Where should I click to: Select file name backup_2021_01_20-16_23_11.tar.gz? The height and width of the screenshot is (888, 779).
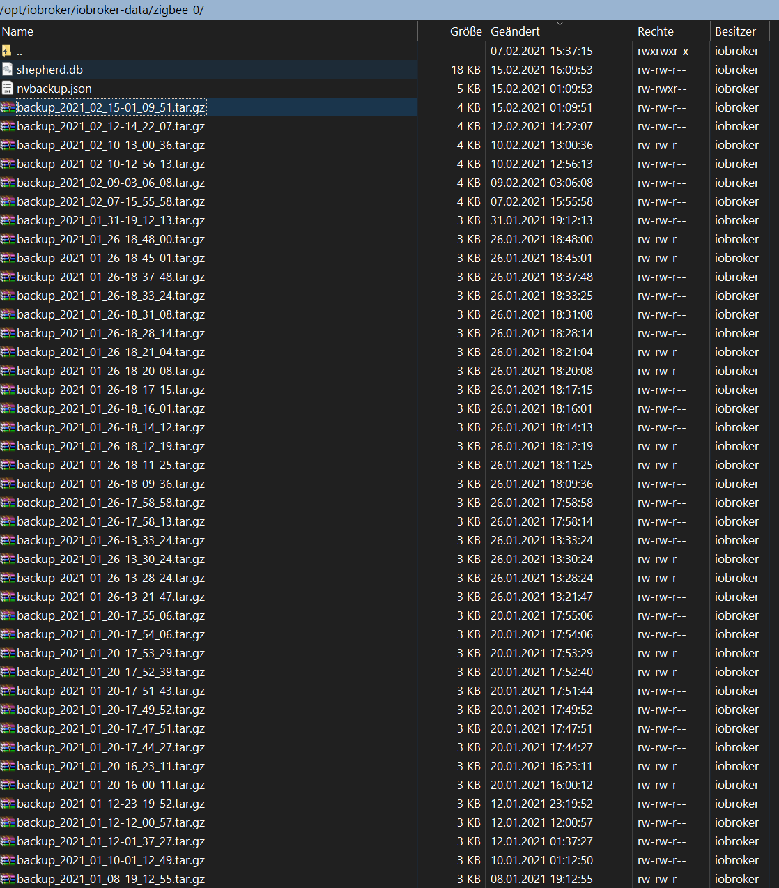pyautogui.click(x=111, y=766)
